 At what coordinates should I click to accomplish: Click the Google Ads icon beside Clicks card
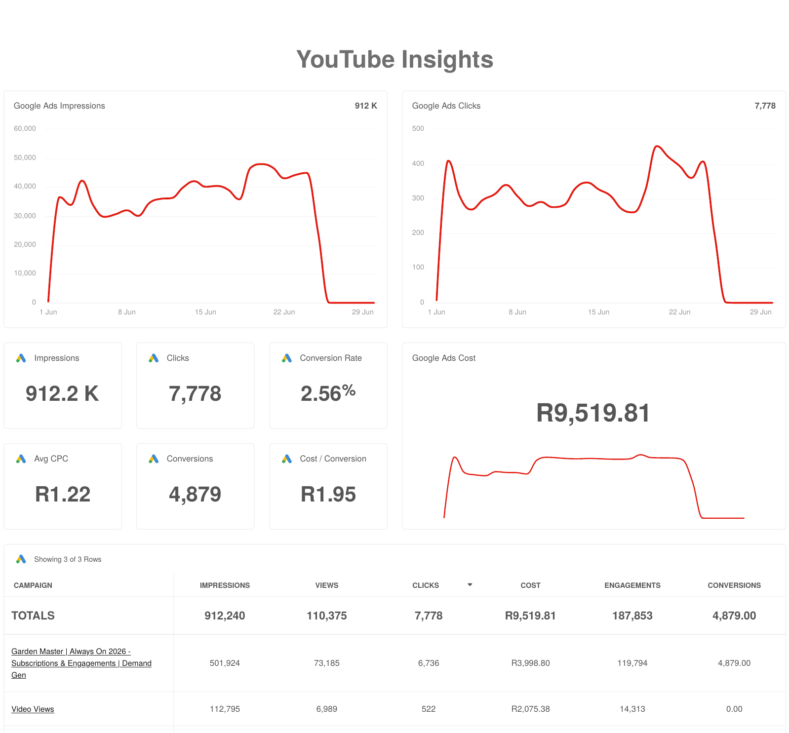tap(154, 358)
